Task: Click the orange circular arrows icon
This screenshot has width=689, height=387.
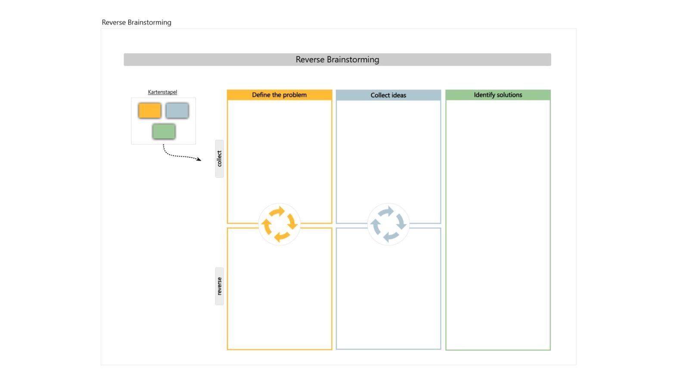Action: tap(279, 224)
